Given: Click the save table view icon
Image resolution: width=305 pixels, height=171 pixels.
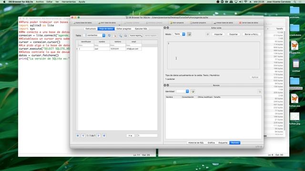Looking at the screenshot, I should pos(120,36).
